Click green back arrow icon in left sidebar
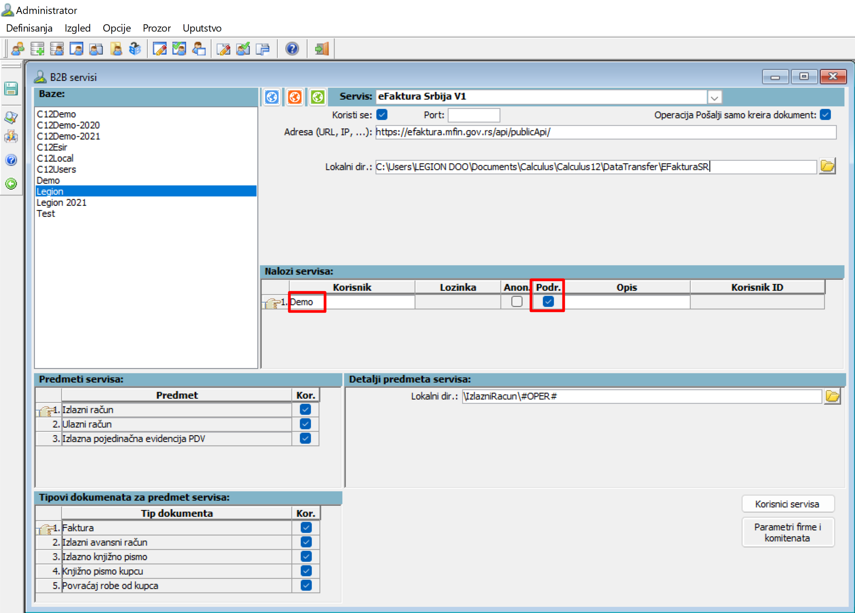 pyautogui.click(x=11, y=184)
